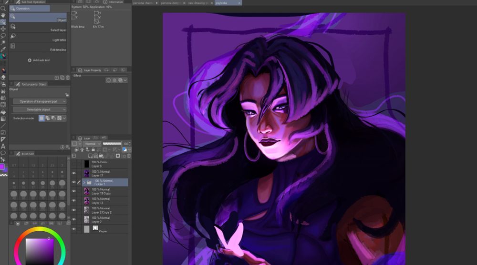Choose the Object sub tool

38,18
